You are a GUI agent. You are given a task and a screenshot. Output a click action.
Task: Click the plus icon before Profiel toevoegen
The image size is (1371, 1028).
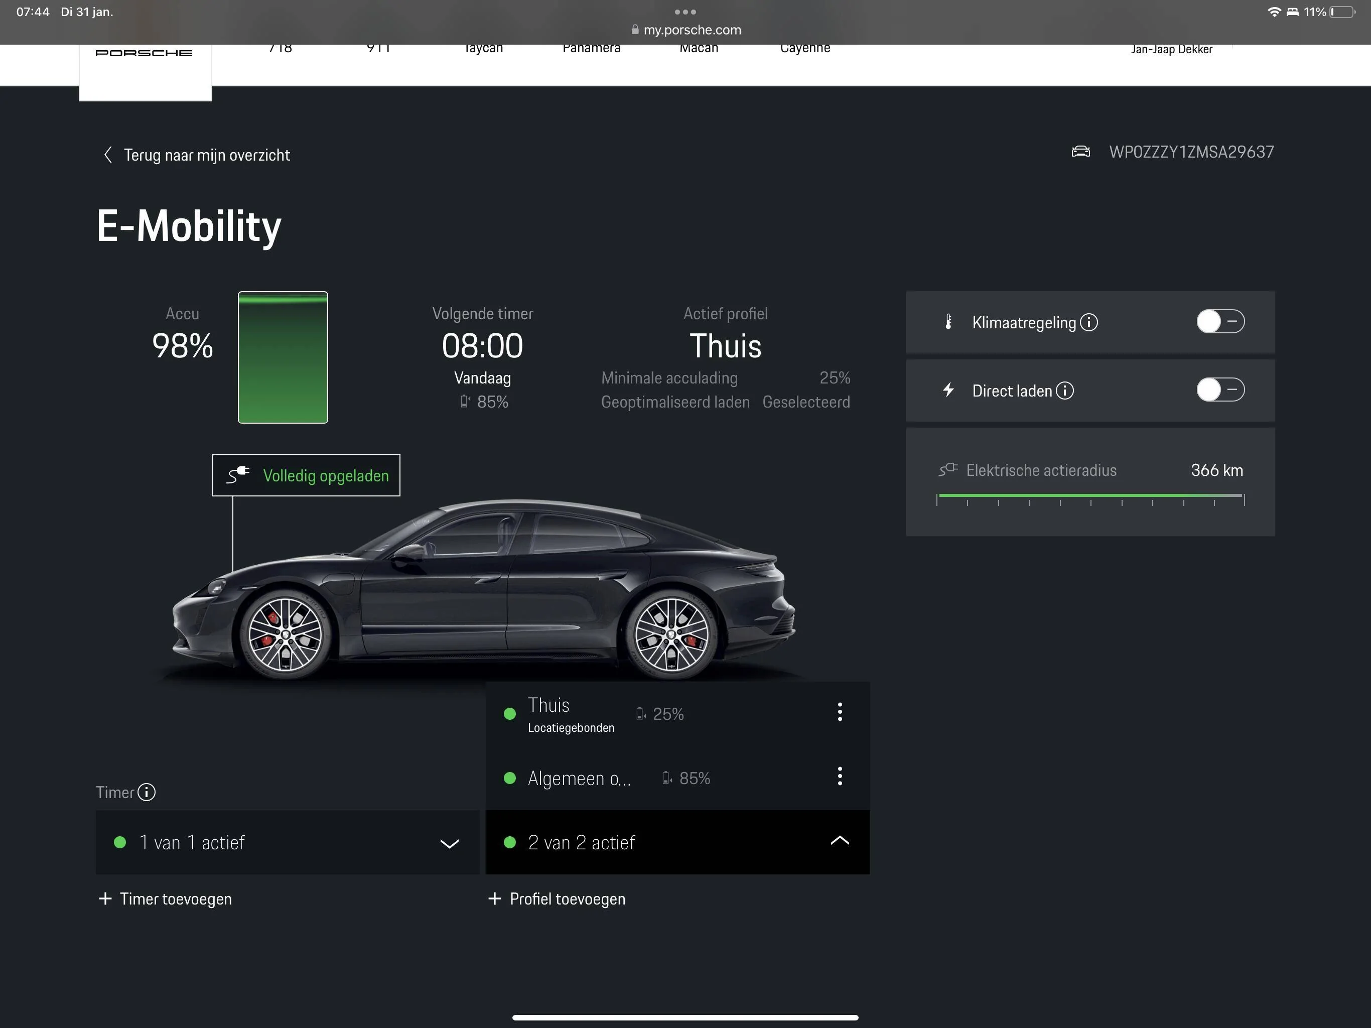pyautogui.click(x=495, y=898)
